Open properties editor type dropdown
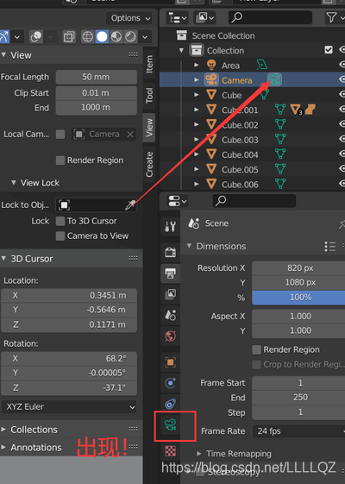The height and width of the screenshot is (484, 345). pos(177,201)
